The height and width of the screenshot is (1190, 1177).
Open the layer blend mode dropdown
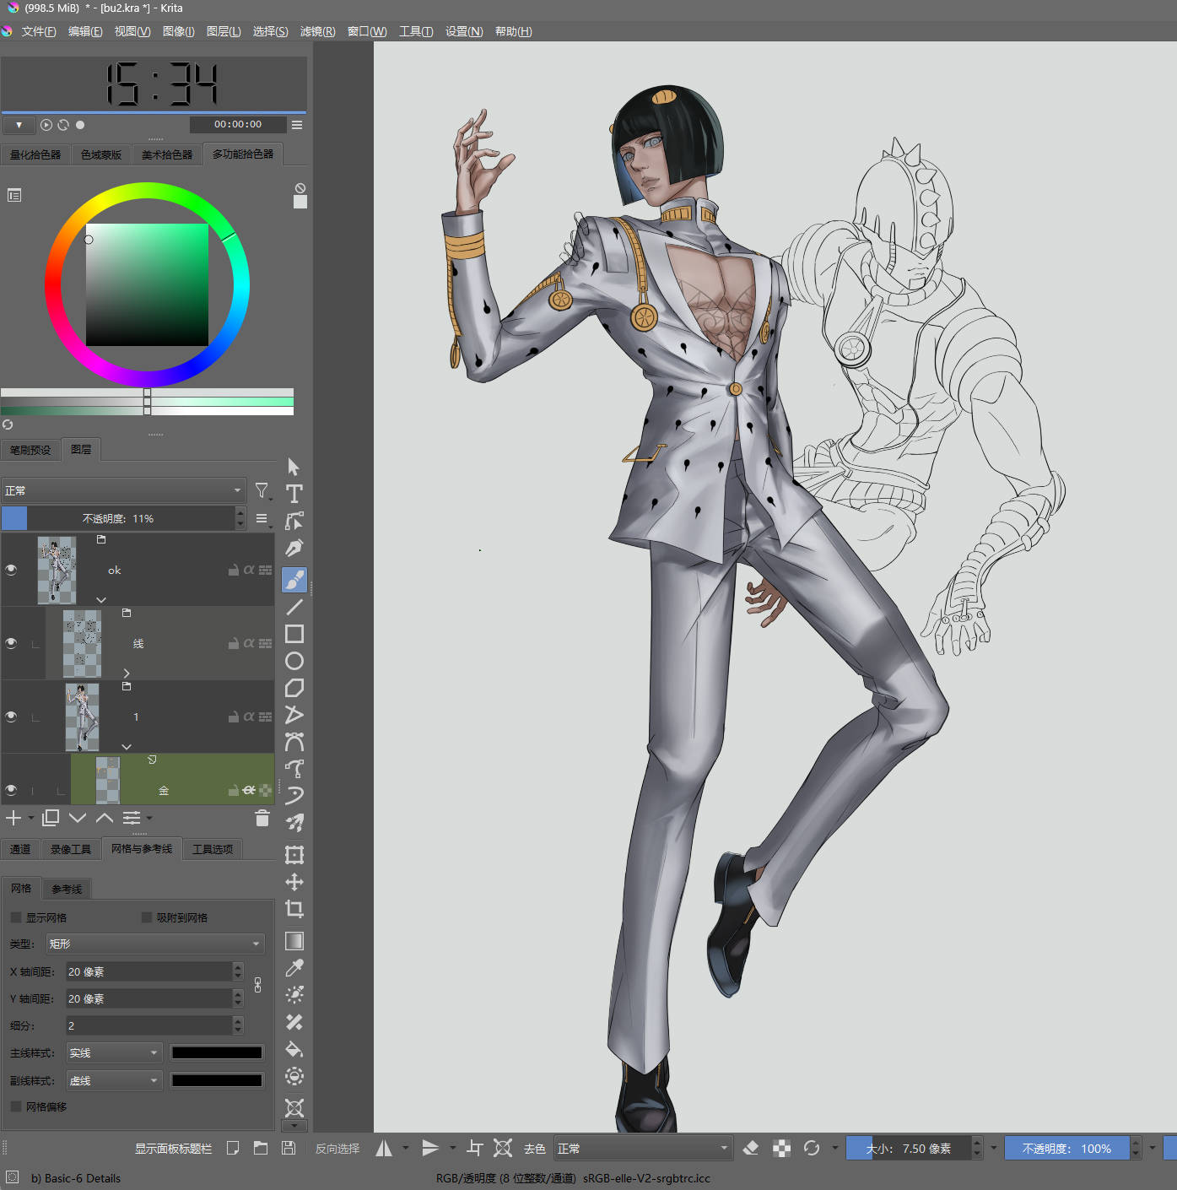tap(123, 490)
